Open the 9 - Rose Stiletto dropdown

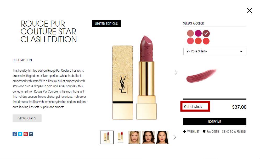[x=214, y=51]
